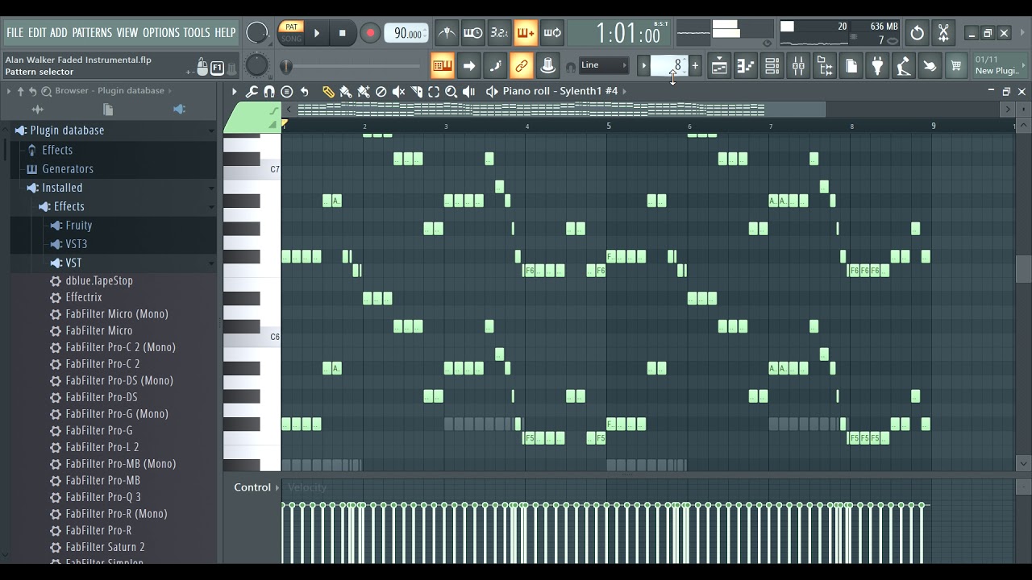Click the top hat plugin picker icon
1032x580 pixels.
[x=548, y=66]
